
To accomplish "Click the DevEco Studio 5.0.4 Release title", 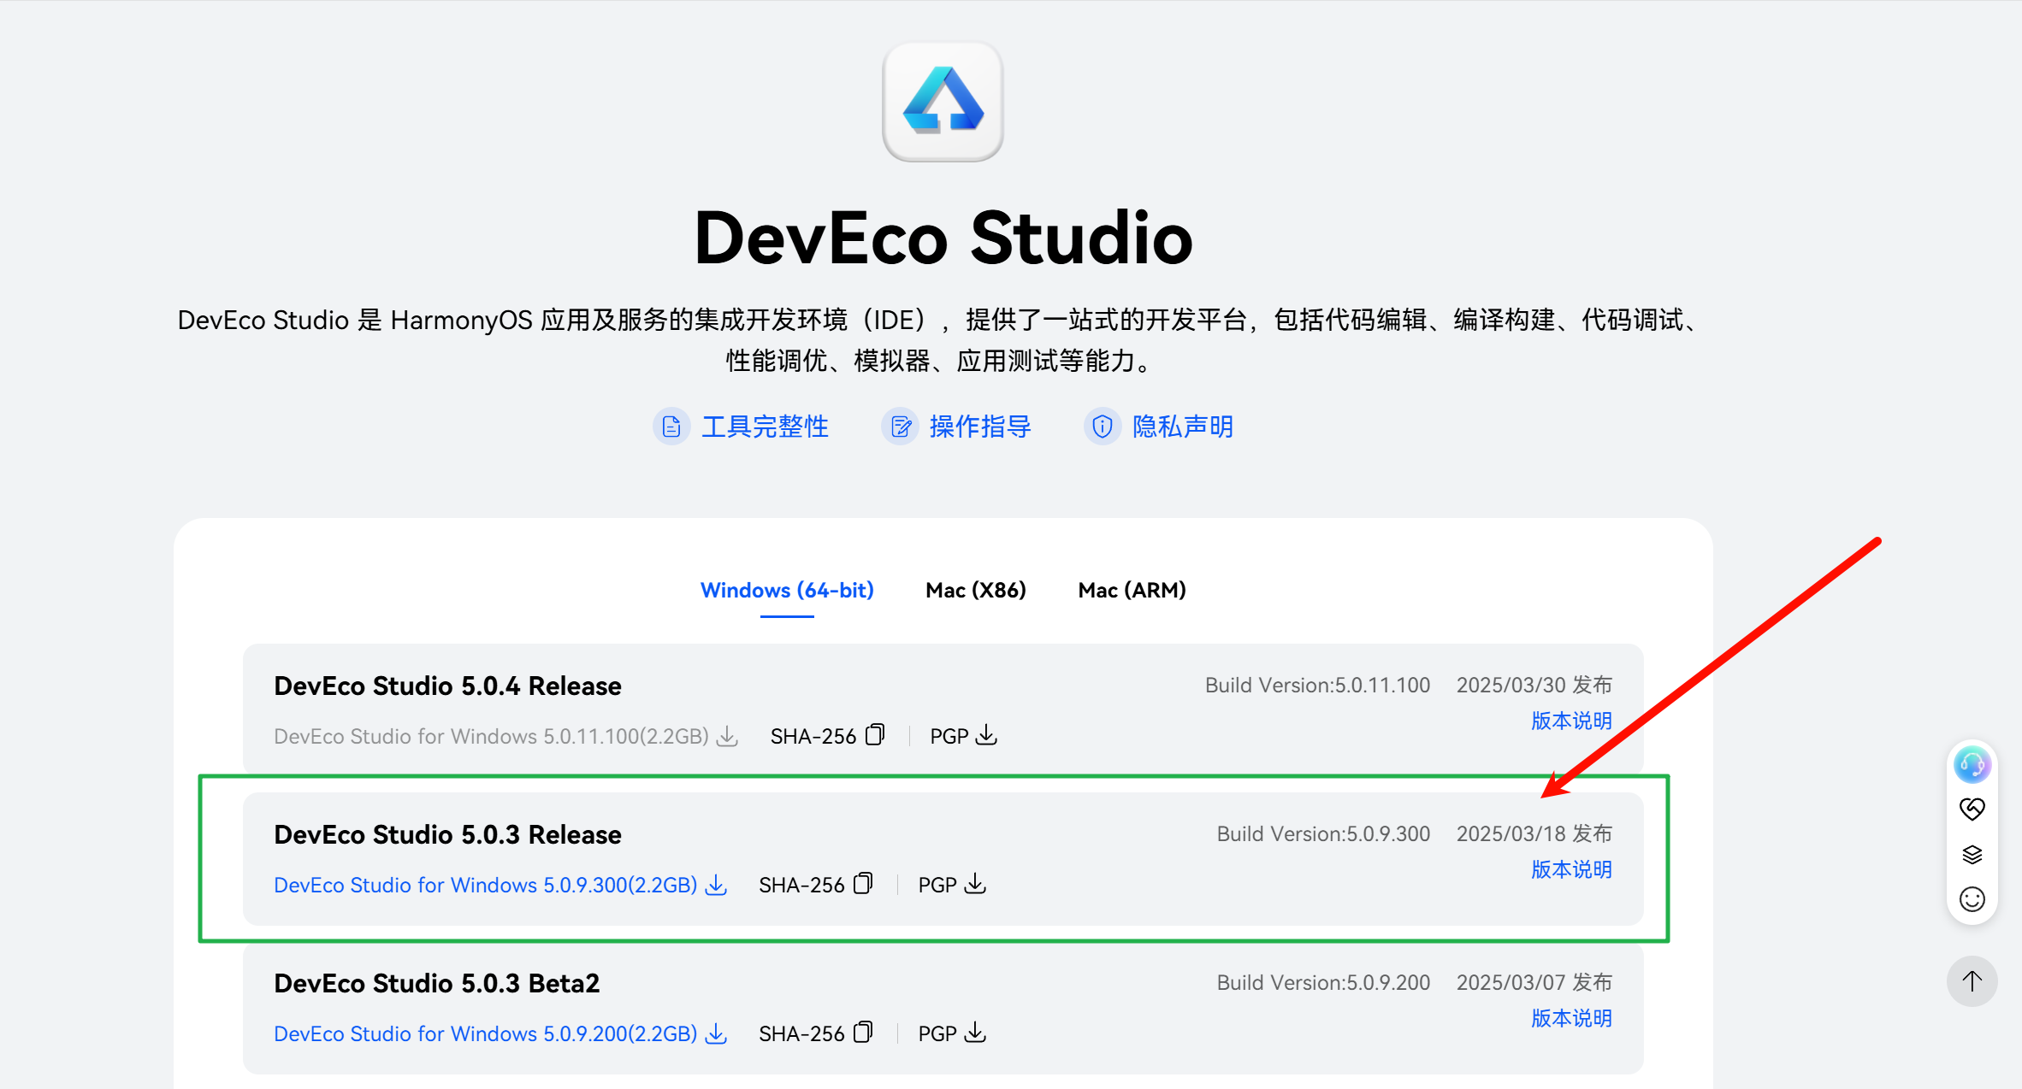I will (447, 686).
